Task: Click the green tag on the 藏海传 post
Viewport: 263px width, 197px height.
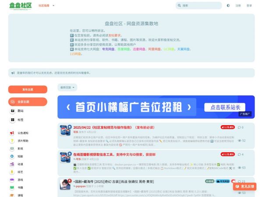Action: click(210, 181)
